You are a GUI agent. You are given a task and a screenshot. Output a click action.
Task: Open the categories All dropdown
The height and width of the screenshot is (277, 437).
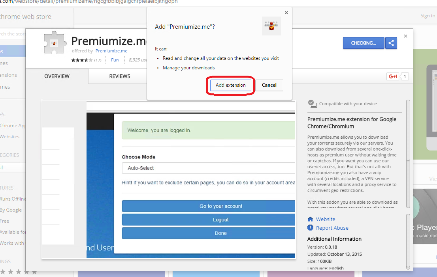13,167
